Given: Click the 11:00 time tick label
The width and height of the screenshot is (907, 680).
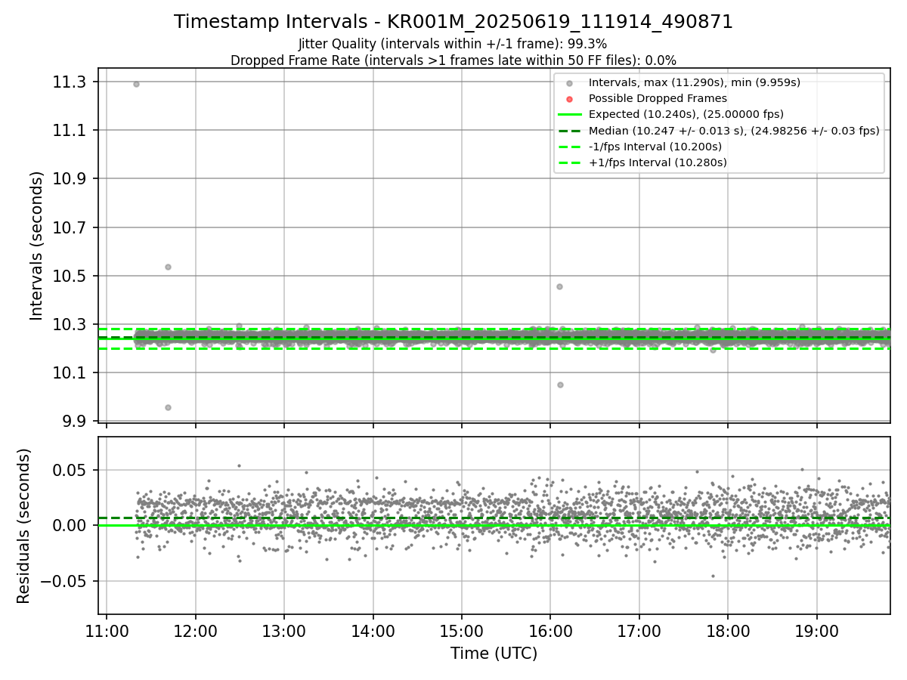Looking at the screenshot, I should click(107, 632).
